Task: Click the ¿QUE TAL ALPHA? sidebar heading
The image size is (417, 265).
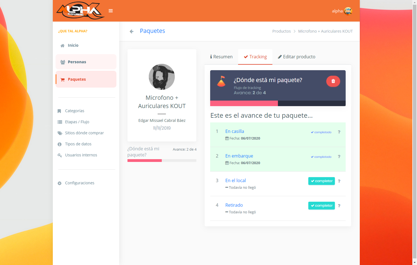Action: 73,31
